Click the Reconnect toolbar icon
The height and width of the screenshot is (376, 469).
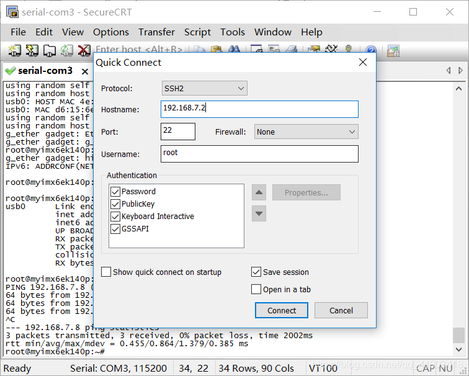pyautogui.click(x=67, y=50)
